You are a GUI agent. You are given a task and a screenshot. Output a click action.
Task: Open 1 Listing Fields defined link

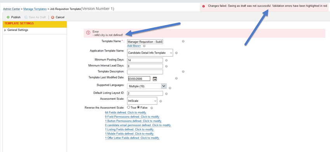point(129,130)
